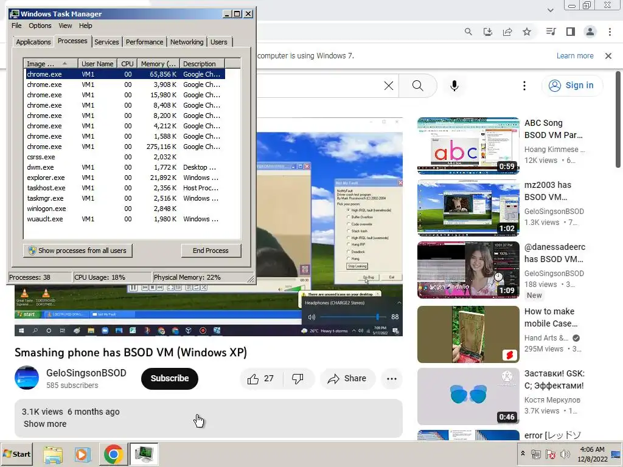The height and width of the screenshot is (467, 623).
Task: Click the Sign in button
Action: [572, 85]
